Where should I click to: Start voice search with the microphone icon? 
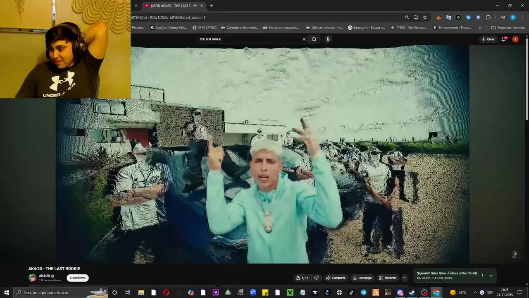coord(328,39)
